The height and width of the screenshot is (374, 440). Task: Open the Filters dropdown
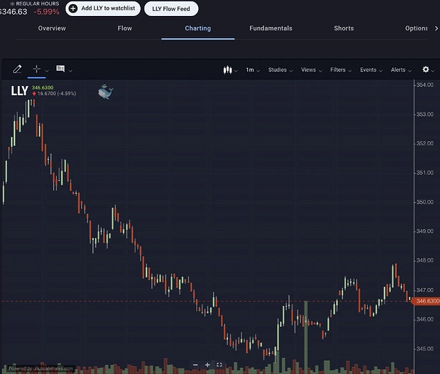340,70
